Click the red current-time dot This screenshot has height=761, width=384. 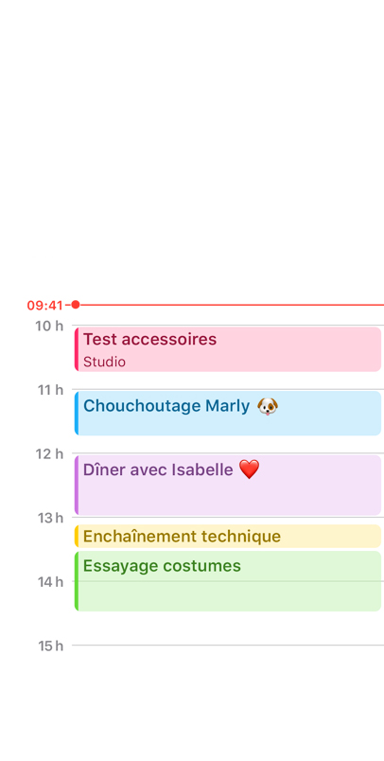click(x=75, y=305)
